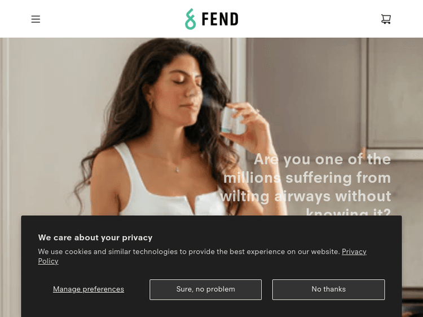Click the necklace pendant in hero photo

click(x=177, y=169)
